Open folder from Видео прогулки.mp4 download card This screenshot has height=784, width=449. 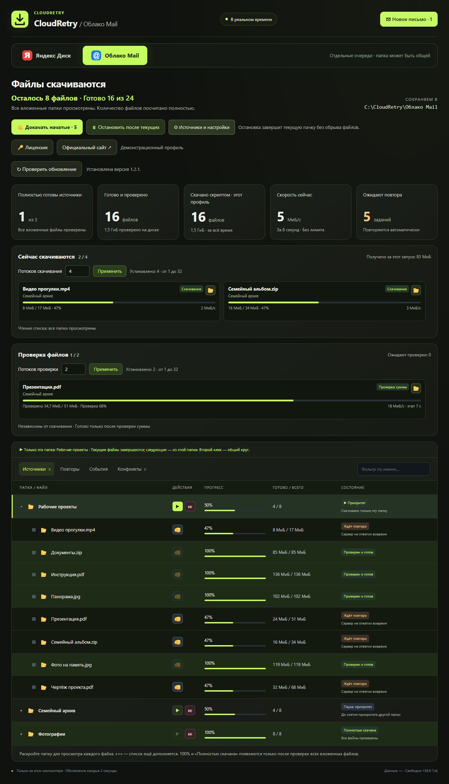click(x=210, y=290)
